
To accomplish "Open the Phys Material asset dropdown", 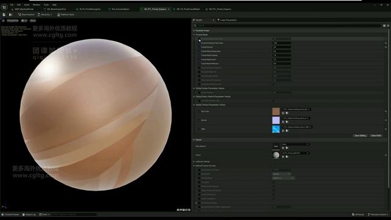I will [296, 144].
